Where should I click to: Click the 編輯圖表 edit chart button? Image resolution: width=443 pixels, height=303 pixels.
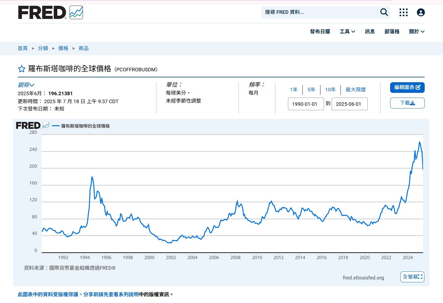coord(407,88)
